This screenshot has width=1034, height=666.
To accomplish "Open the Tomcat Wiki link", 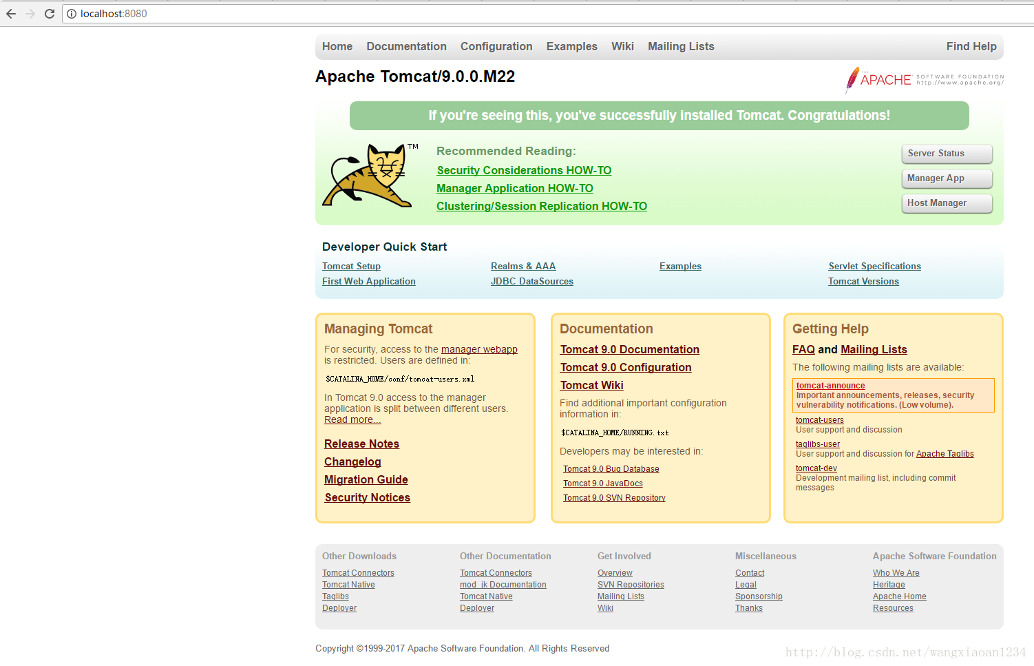I will click(x=592, y=386).
